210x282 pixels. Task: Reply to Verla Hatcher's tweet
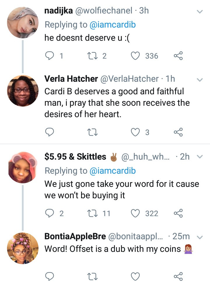click(x=50, y=132)
